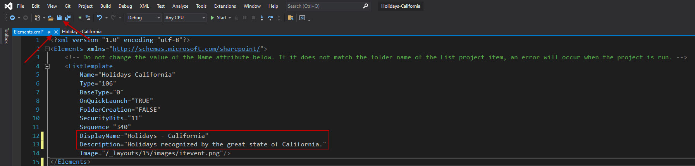Click the Visual Studio logo icon
Viewport: 695px width, 166px height.
(8, 6)
